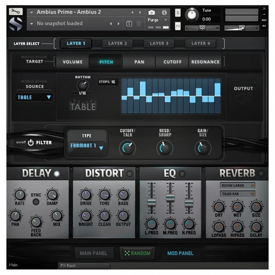Click the Steps: 16 value field
Image resolution: width=275 pixels, height=275 pixels.
[107, 82]
